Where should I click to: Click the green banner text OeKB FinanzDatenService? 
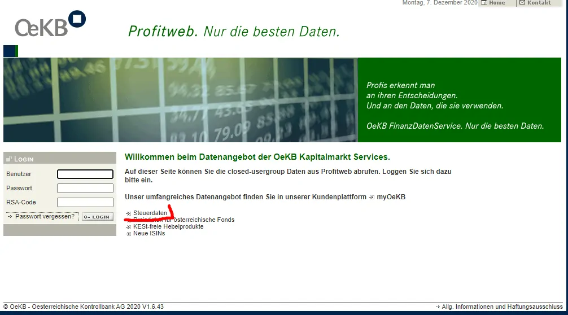click(x=455, y=126)
